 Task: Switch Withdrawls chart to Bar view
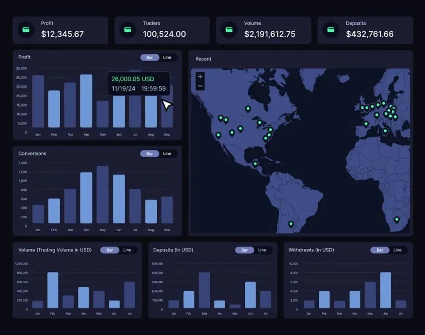click(x=380, y=250)
